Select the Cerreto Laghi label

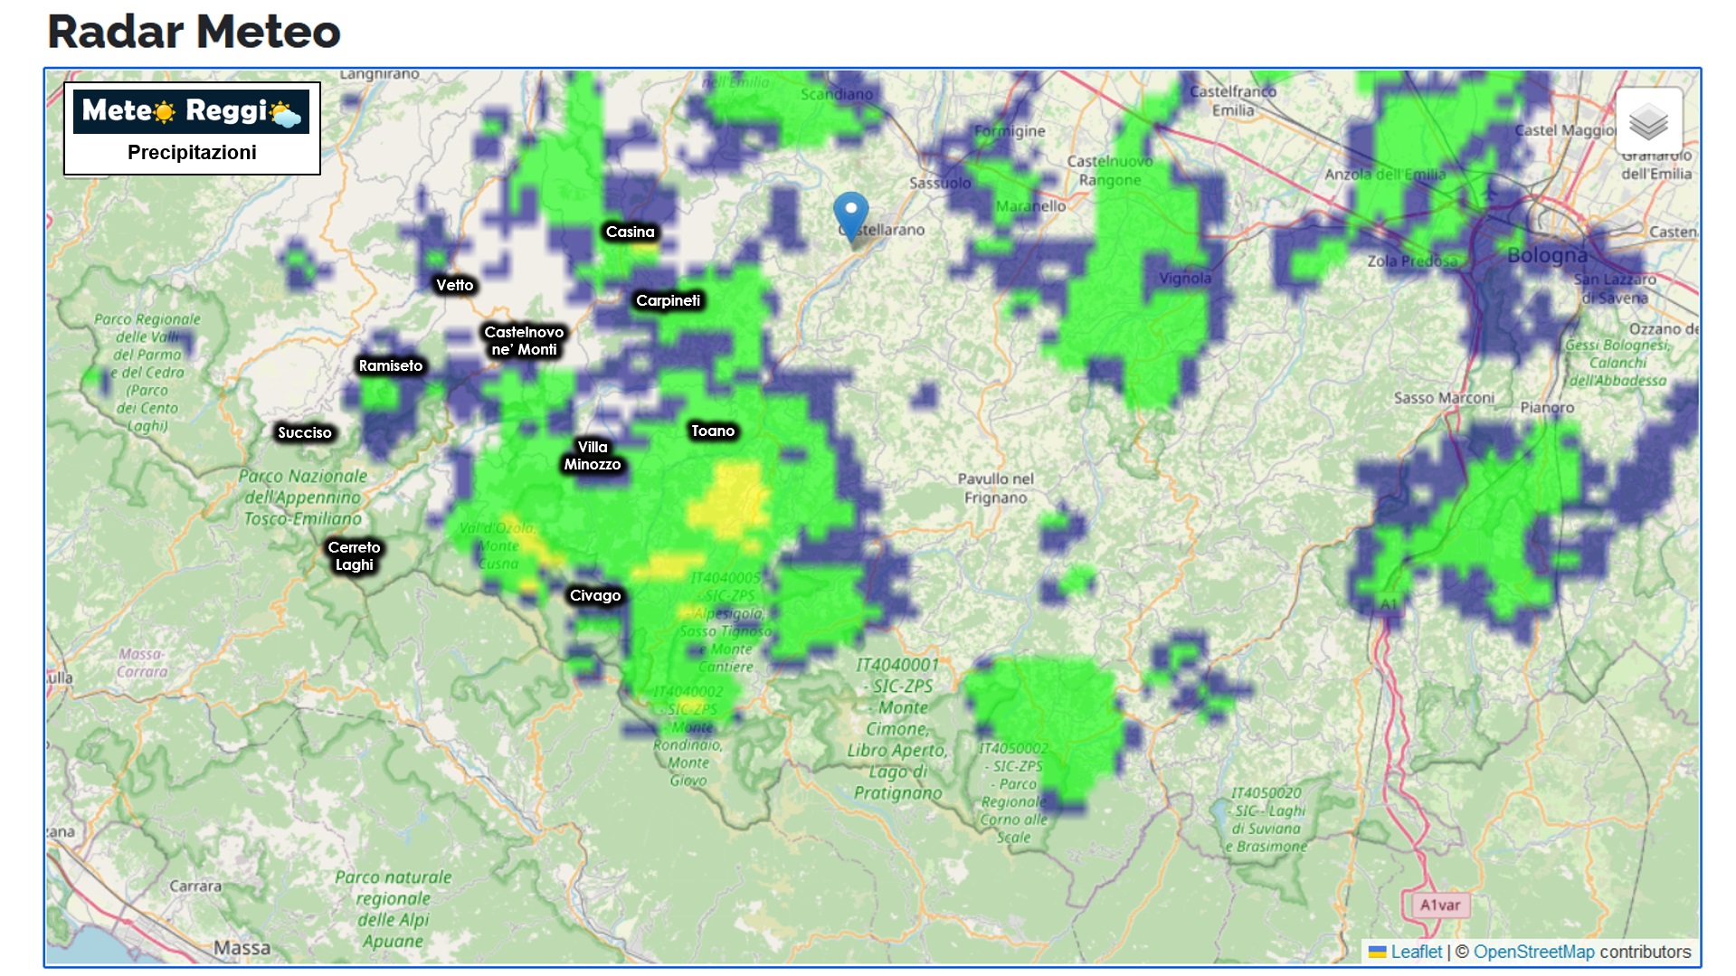click(354, 556)
